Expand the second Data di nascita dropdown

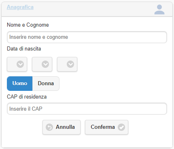coord(42,64)
